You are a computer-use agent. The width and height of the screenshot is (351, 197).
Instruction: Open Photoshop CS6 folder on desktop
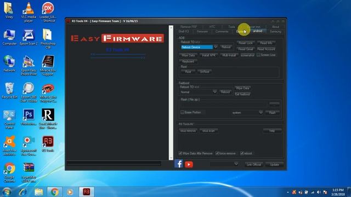[x=48, y=39]
